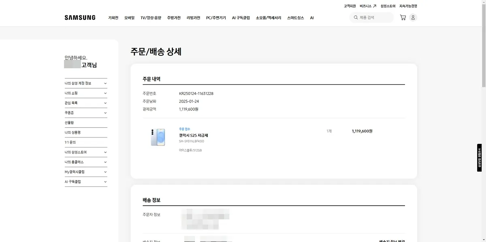The image size is (486, 242).
Task: Click the 주문 접수 status label
Action: click(184, 129)
